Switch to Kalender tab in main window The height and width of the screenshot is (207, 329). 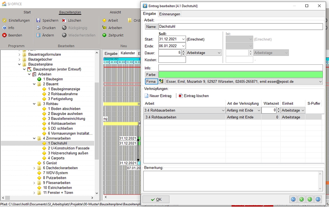click(128, 53)
